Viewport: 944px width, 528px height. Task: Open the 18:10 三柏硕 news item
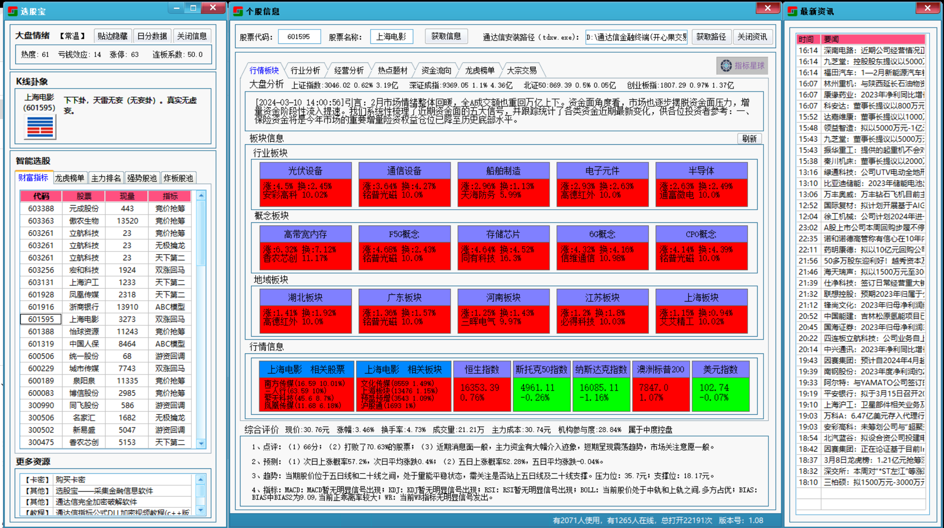coord(861,482)
